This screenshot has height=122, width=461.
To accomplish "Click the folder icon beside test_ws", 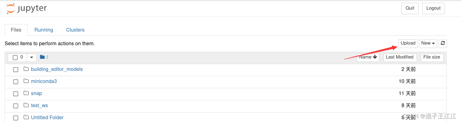I will pyautogui.click(x=26, y=105).
